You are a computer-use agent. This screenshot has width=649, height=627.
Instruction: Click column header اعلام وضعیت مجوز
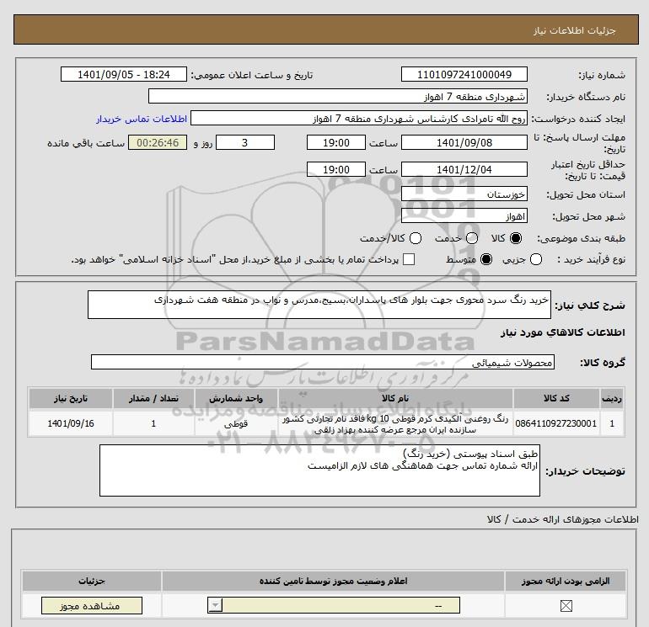(333, 581)
